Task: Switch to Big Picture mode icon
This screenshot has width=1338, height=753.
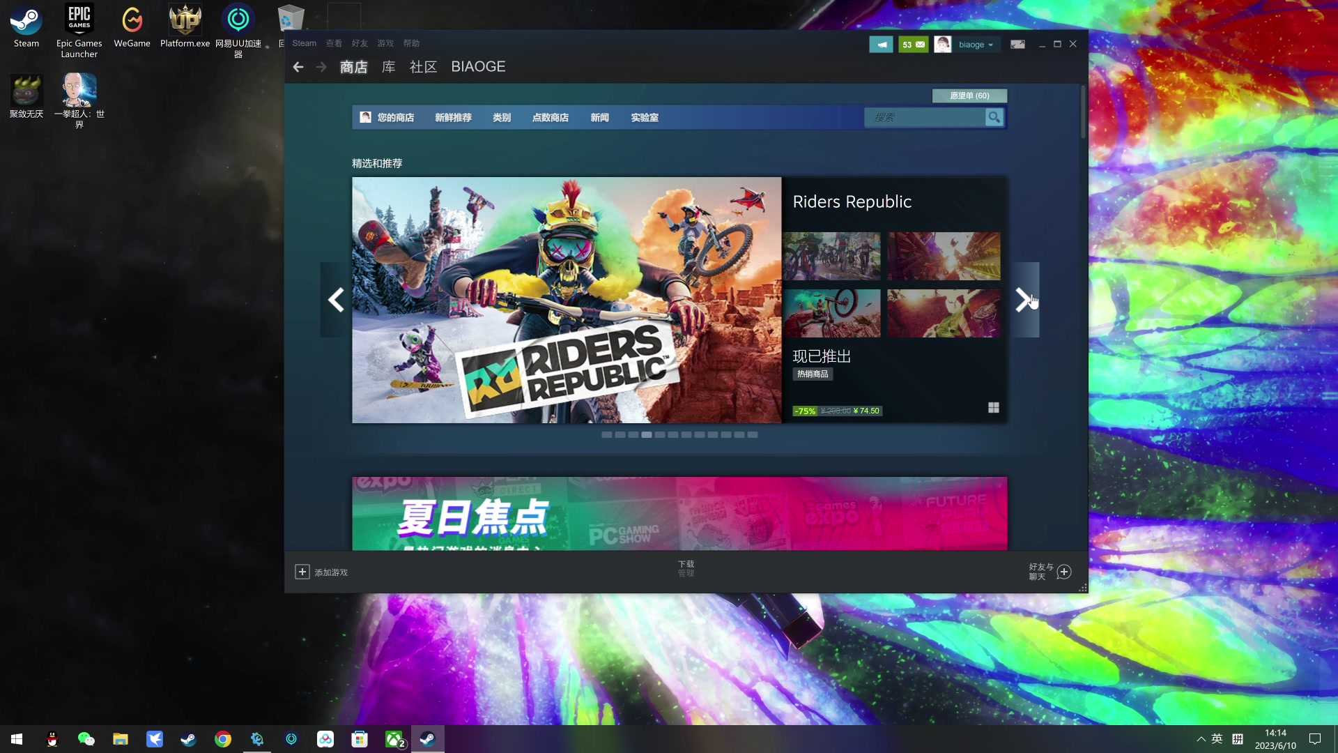Action: click(1017, 44)
